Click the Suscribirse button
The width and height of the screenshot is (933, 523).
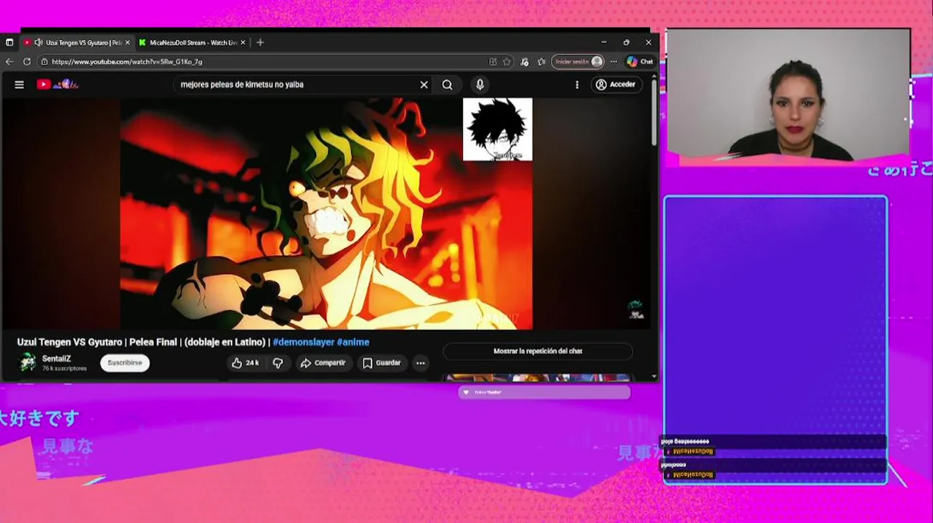coord(125,363)
